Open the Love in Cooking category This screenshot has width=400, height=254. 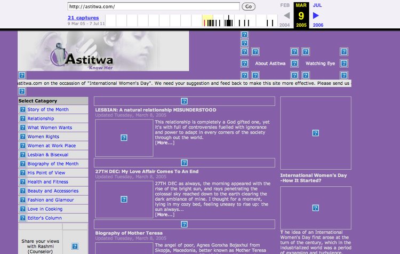45,209
